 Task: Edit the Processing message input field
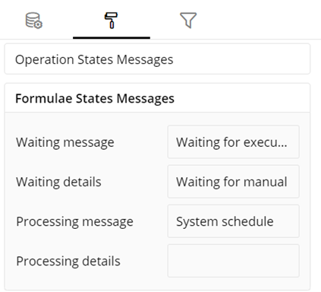click(234, 221)
